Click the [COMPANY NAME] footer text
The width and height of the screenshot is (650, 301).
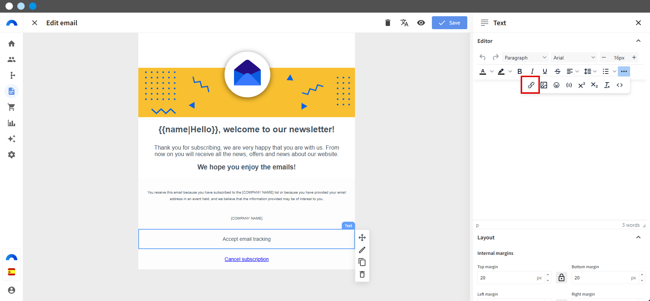247,218
